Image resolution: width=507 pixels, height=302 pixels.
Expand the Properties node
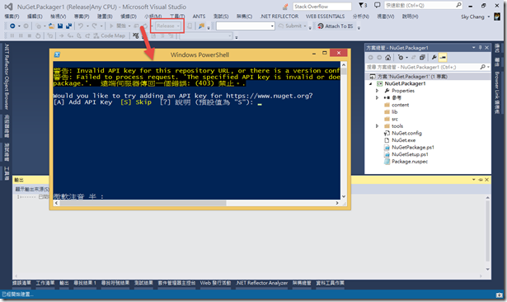click(x=377, y=91)
